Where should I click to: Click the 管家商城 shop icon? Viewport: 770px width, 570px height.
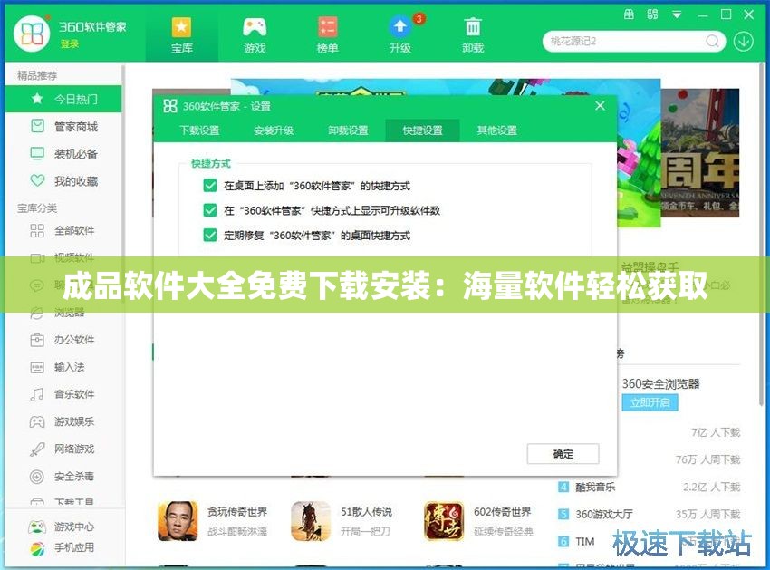click(37, 126)
